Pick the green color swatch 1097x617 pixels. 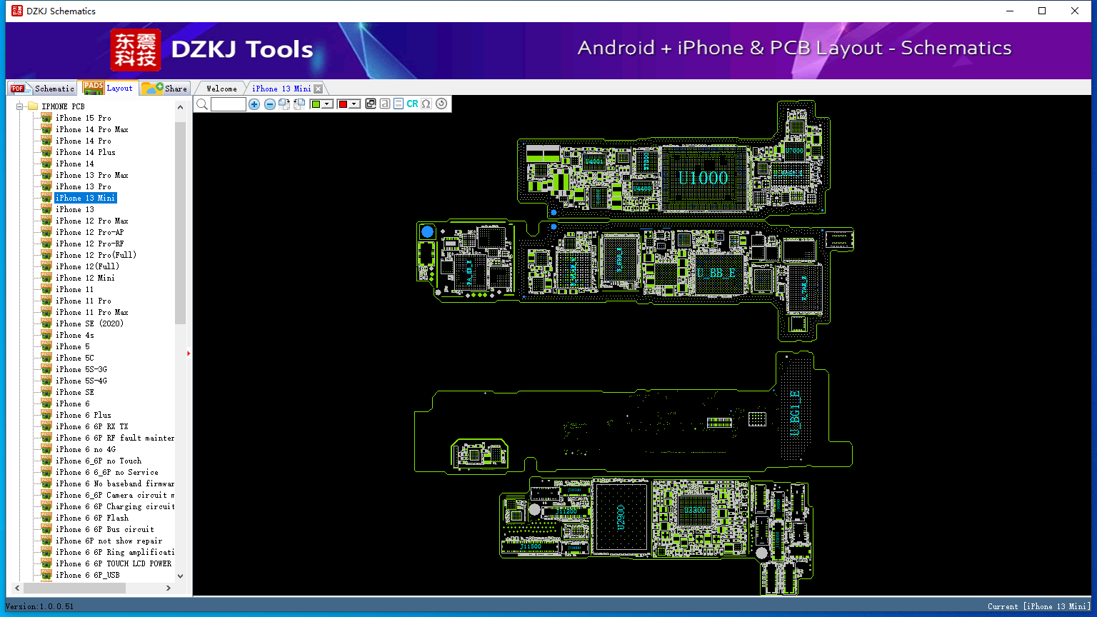pos(316,104)
